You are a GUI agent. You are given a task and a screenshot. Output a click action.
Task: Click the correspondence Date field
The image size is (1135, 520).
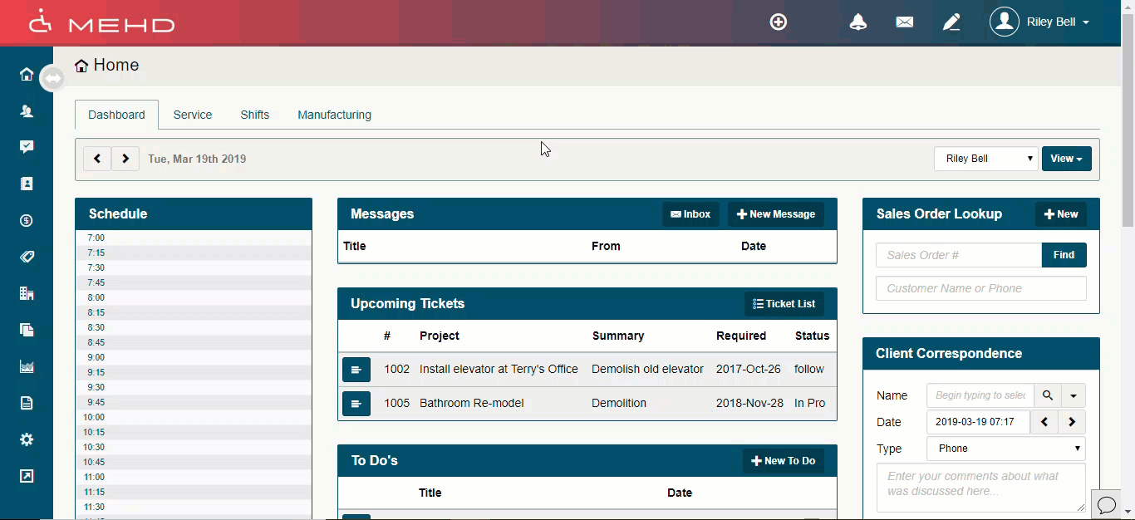pos(978,422)
